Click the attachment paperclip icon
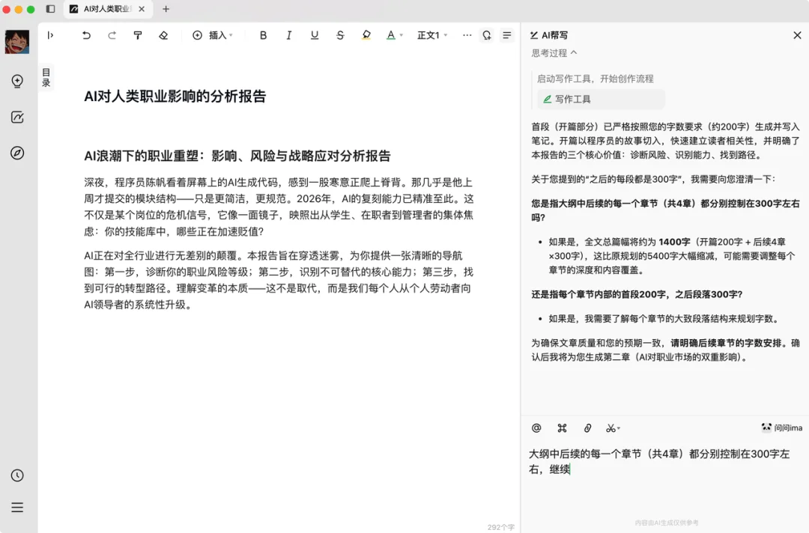This screenshot has height=533, width=809. [x=587, y=427]
